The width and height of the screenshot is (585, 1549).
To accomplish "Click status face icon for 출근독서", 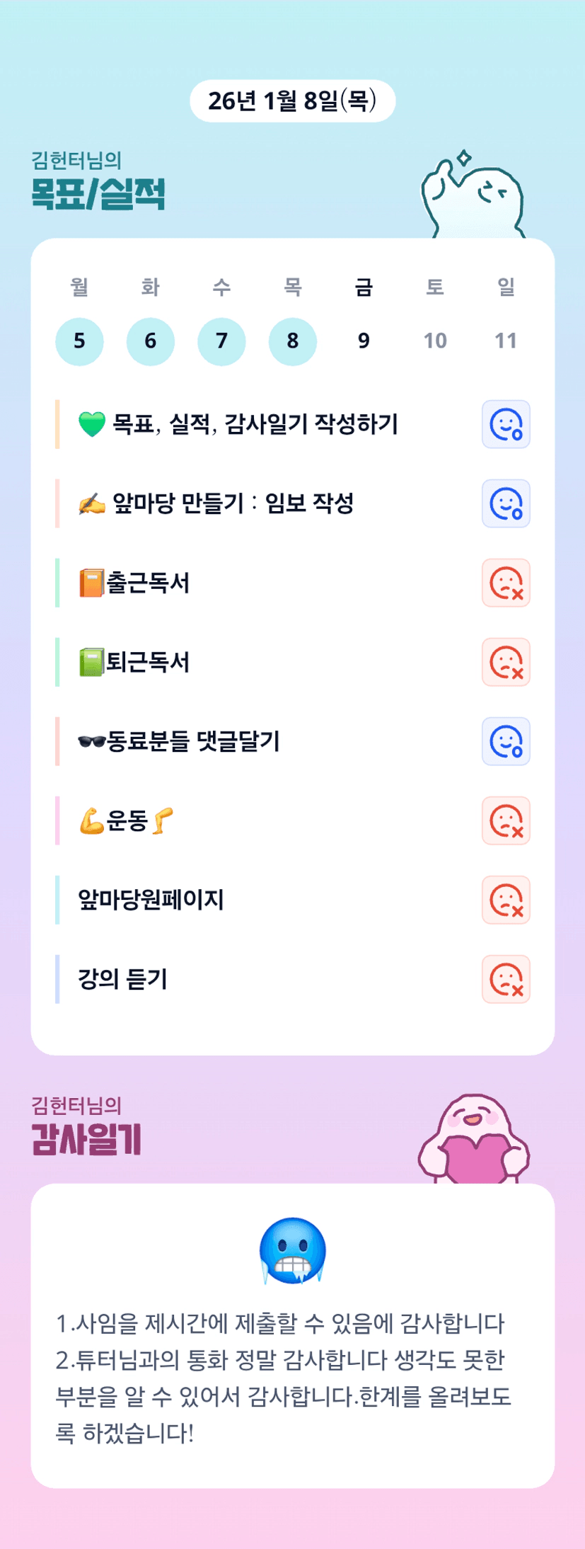I will coord(506,583).
